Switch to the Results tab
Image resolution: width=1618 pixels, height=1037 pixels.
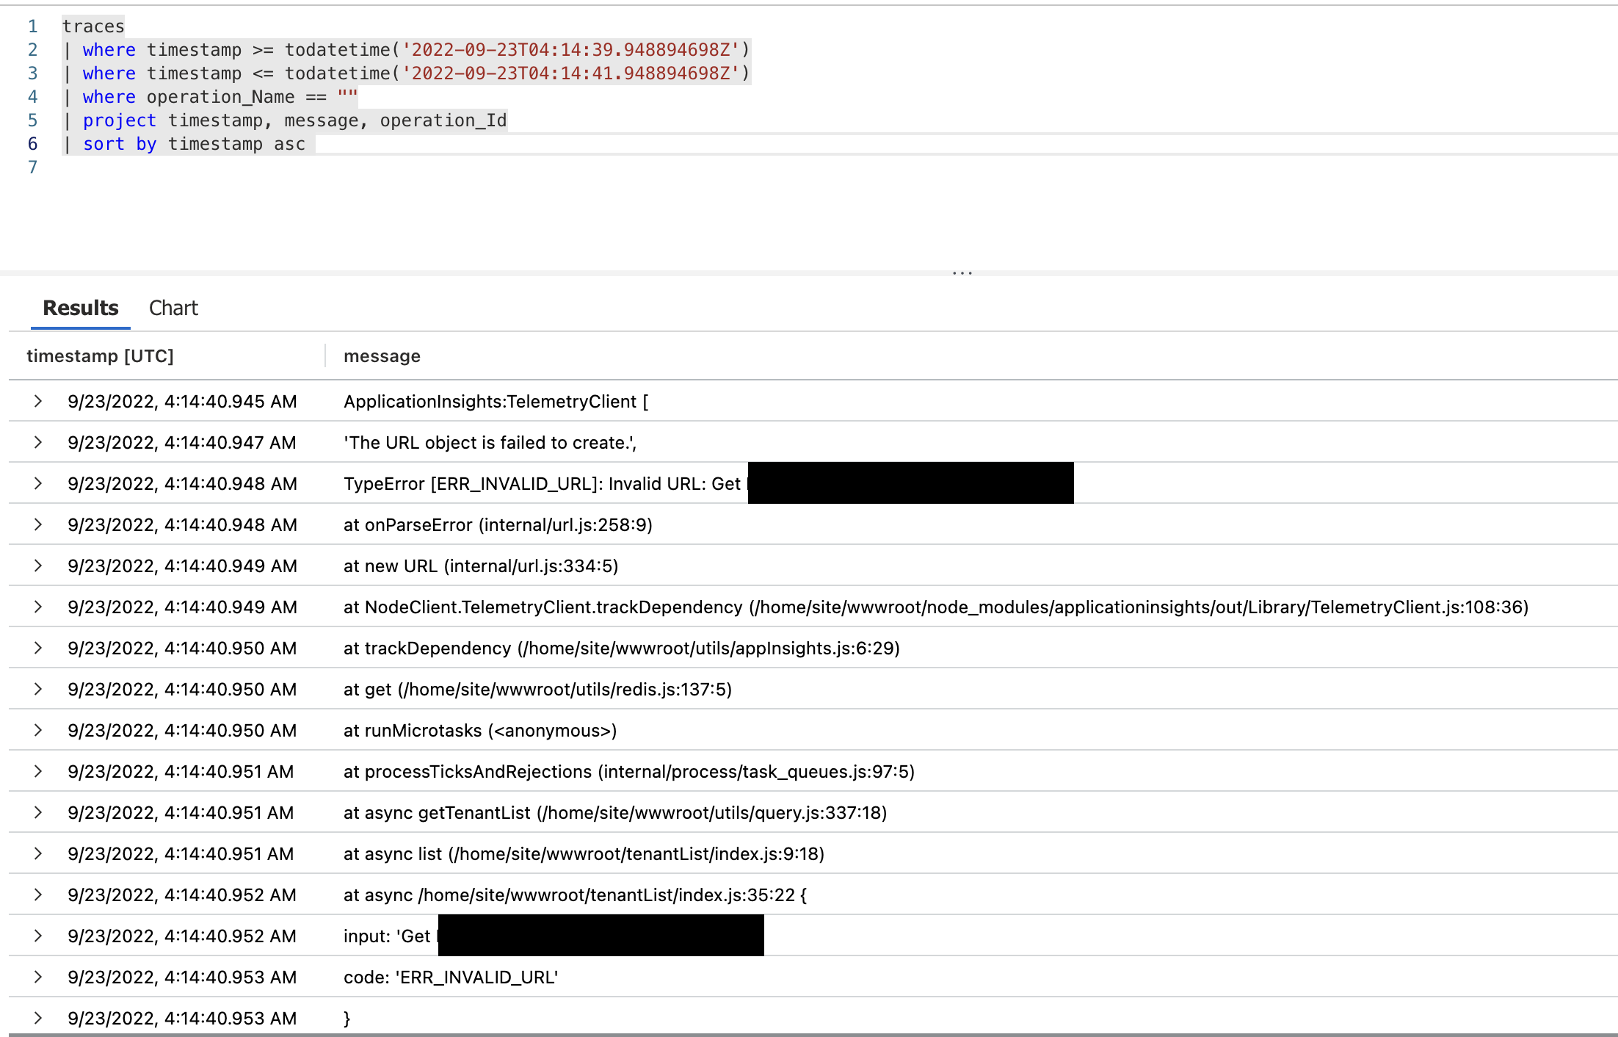79,308
